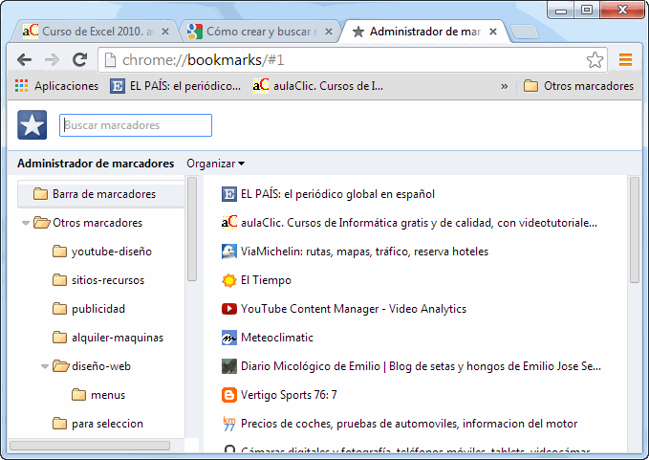Select EL PAÍS: el periódico global entry
Viewport: 649px width, 460px height.
tap(337, 194)
